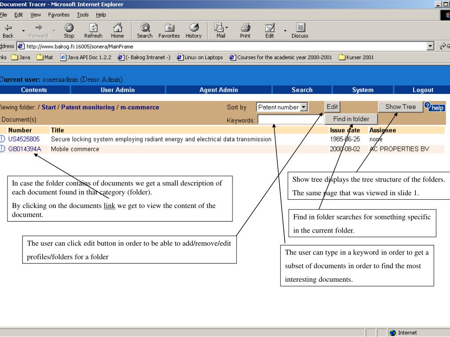Switch to the User Admin tab

[118, 90]
